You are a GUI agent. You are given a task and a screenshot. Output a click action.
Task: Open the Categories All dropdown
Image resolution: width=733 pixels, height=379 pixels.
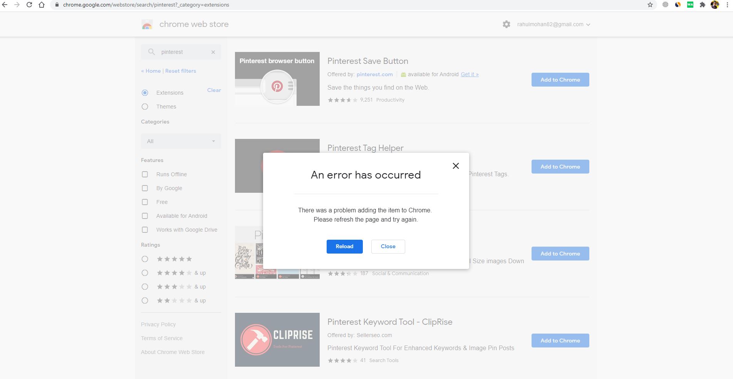coord(181,141)
